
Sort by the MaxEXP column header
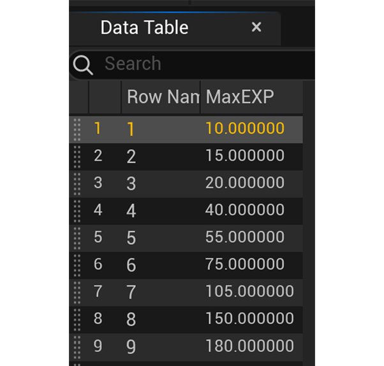coord(239,97)
